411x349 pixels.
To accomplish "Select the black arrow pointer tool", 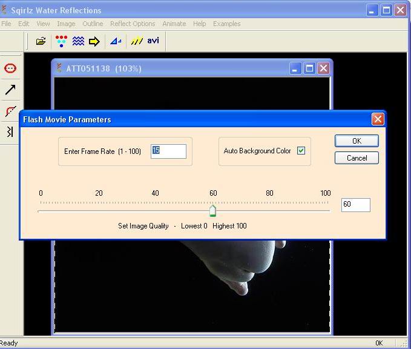I will (x=10, y=90).
